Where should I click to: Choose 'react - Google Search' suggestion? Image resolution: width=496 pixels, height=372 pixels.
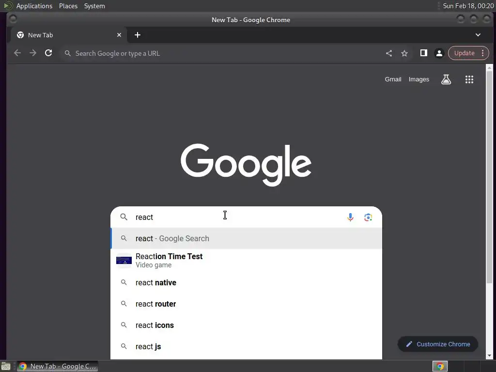(x=246, y=238)
